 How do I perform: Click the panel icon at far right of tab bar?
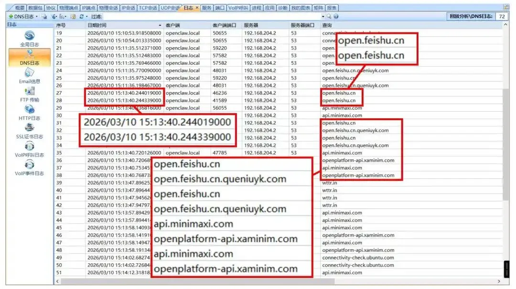[506, 7]
